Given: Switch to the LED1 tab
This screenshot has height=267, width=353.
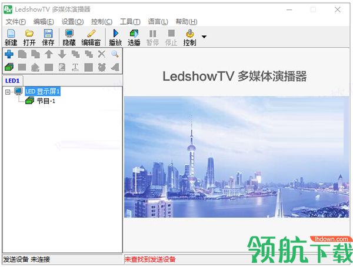Looking at the screenshot, I should point(12,81).
